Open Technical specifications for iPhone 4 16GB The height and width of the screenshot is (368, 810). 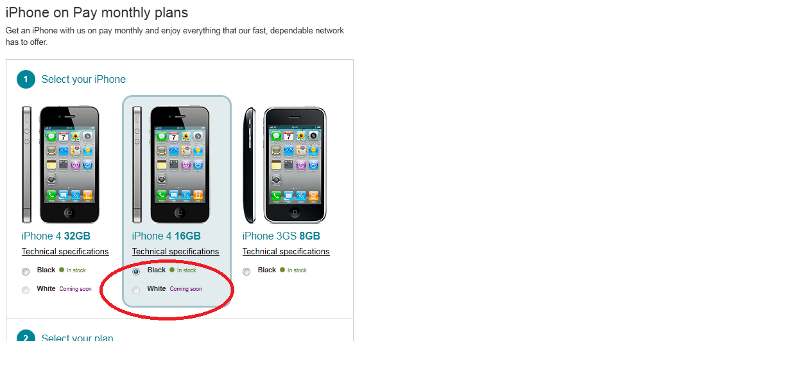176,252
